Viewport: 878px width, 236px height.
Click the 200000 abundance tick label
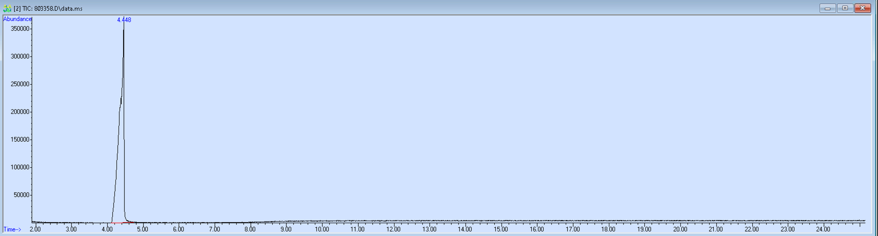click(20, 112)
